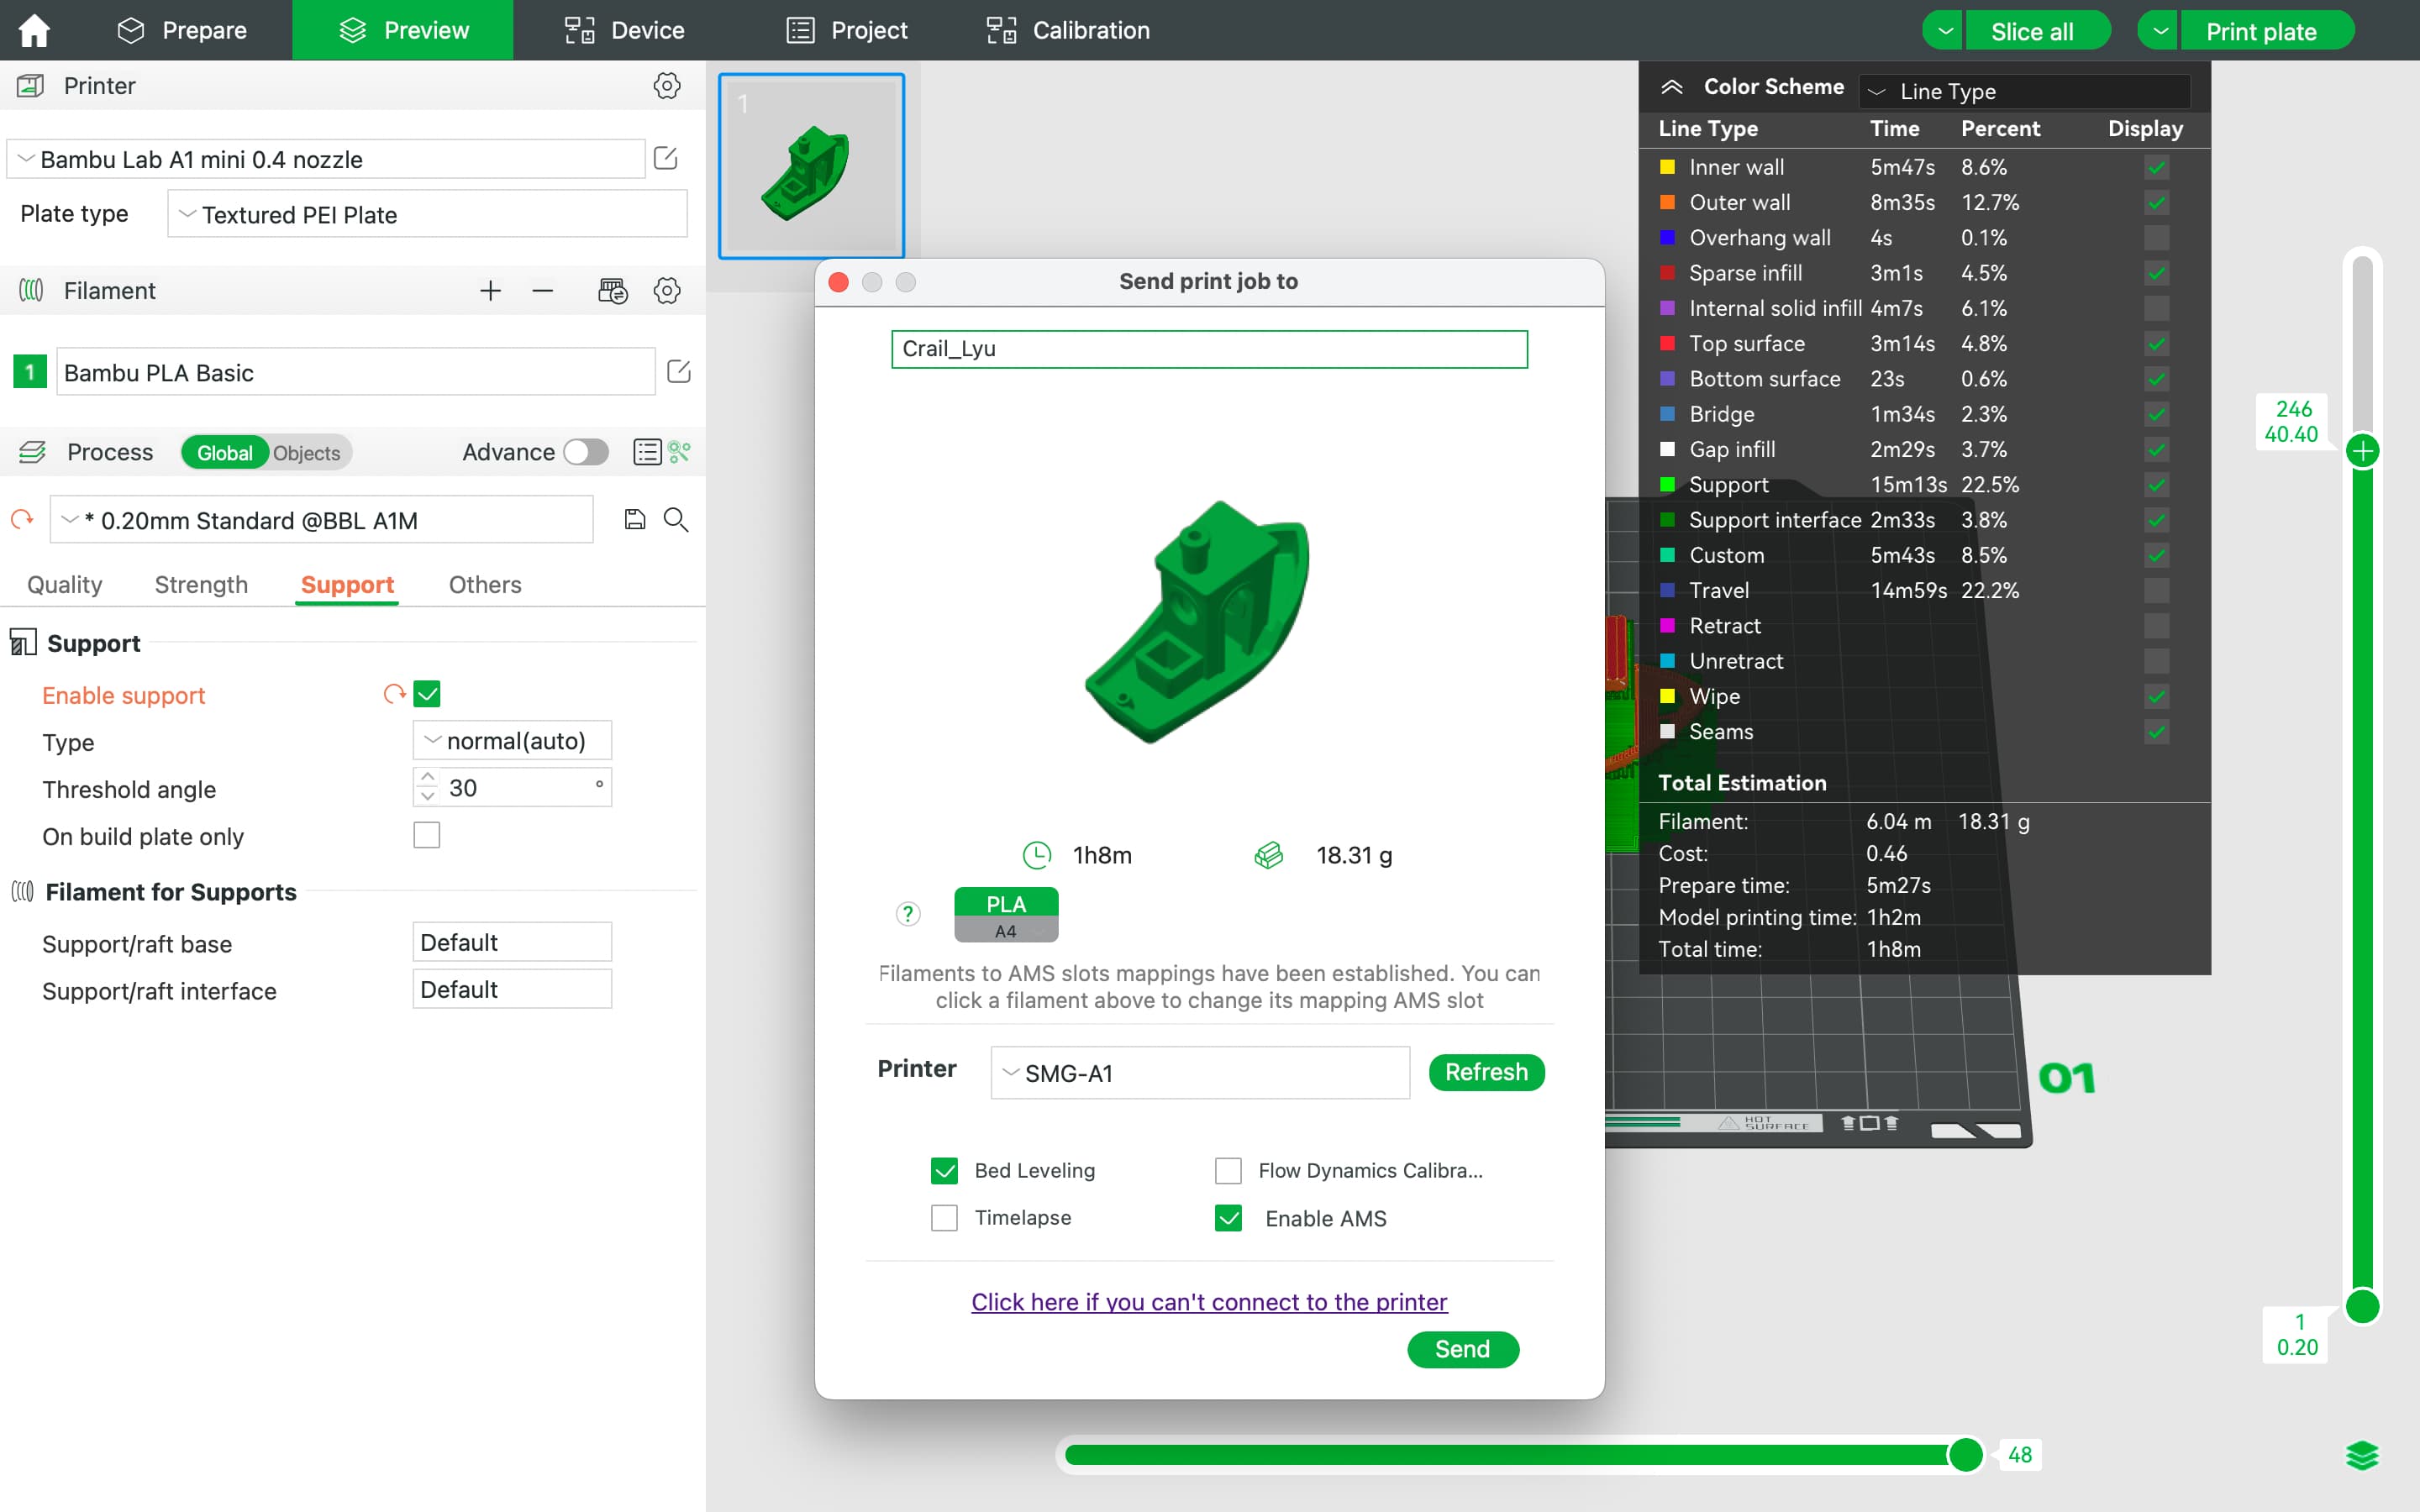Open the 0.20mm Standard process preset dropdown
This screenshot has height=1512, width=2420.
[x=322, y=520]
